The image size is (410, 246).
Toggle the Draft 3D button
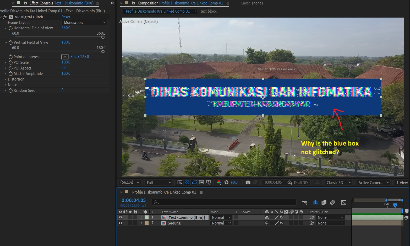[x=298, y=183]
